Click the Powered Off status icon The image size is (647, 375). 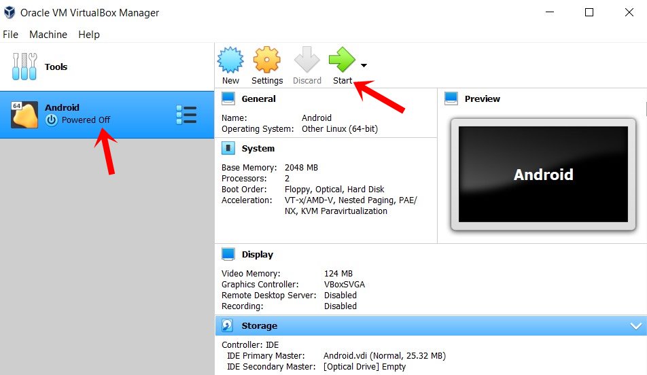52,120
